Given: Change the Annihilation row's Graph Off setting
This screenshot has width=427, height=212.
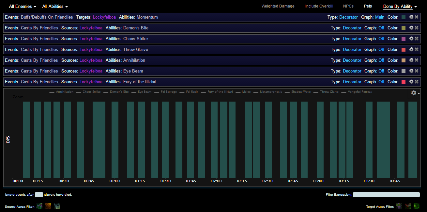Looking at the screenshot, I should point(381,60).
